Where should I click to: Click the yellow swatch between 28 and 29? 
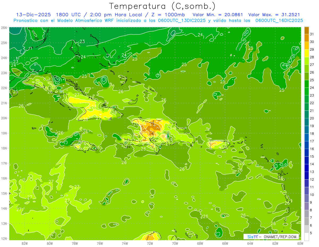307,53
